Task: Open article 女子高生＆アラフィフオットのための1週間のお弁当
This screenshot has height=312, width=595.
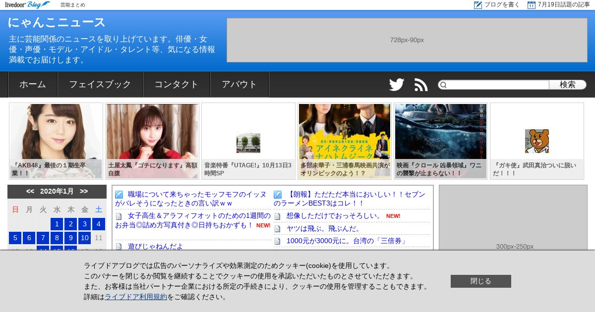Action: tap(193, 220)
